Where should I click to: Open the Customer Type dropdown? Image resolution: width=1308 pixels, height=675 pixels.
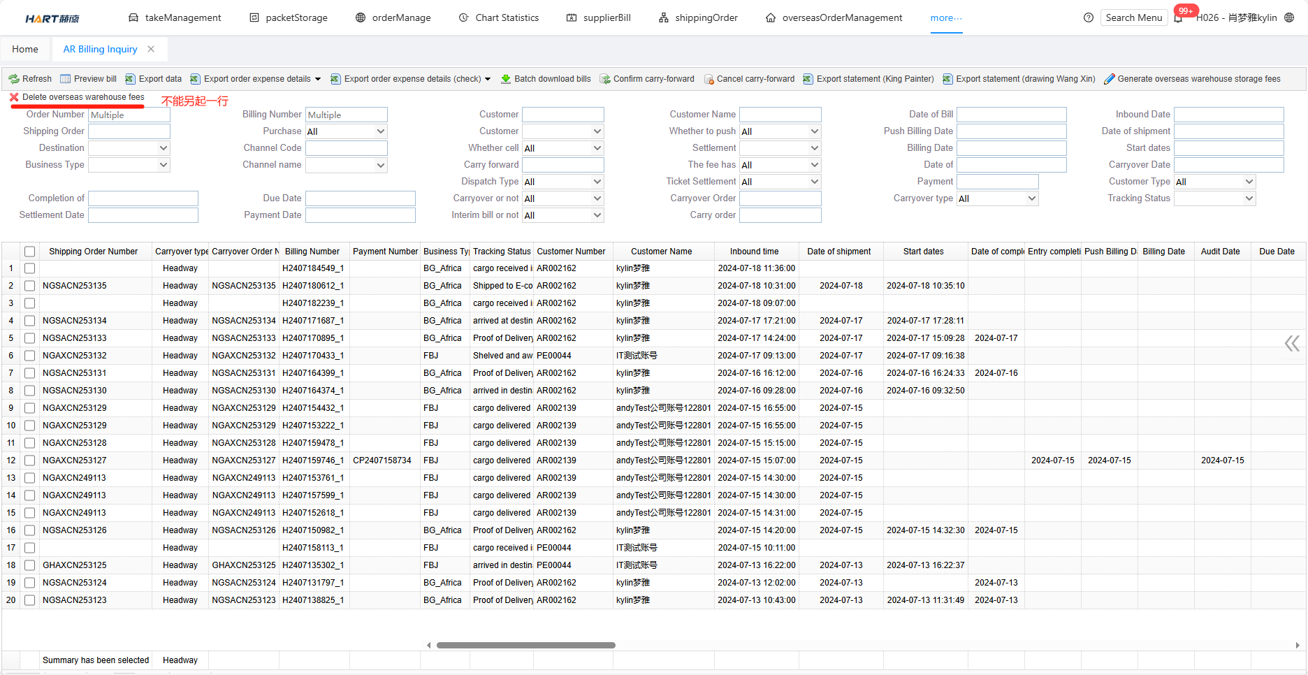coord(1214,182)
